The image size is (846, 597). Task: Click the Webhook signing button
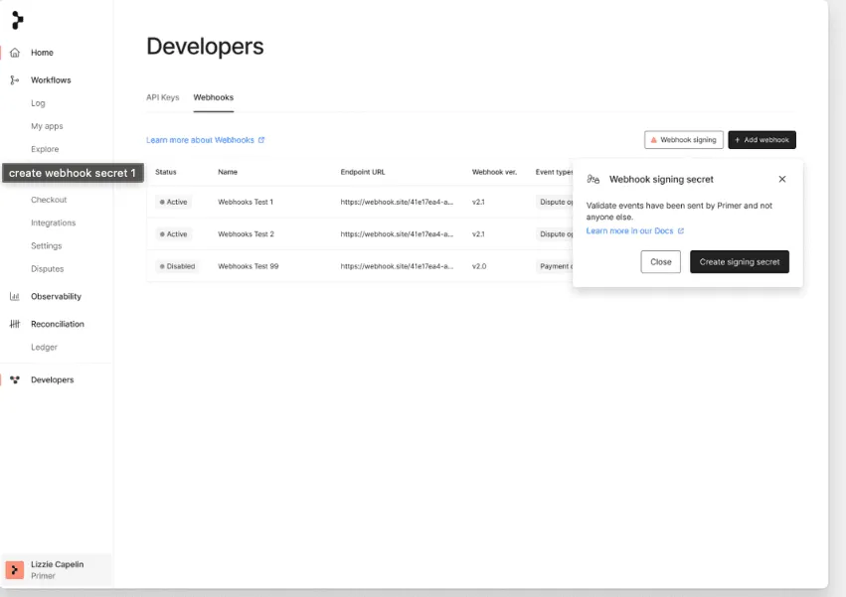tap(684, 140)
